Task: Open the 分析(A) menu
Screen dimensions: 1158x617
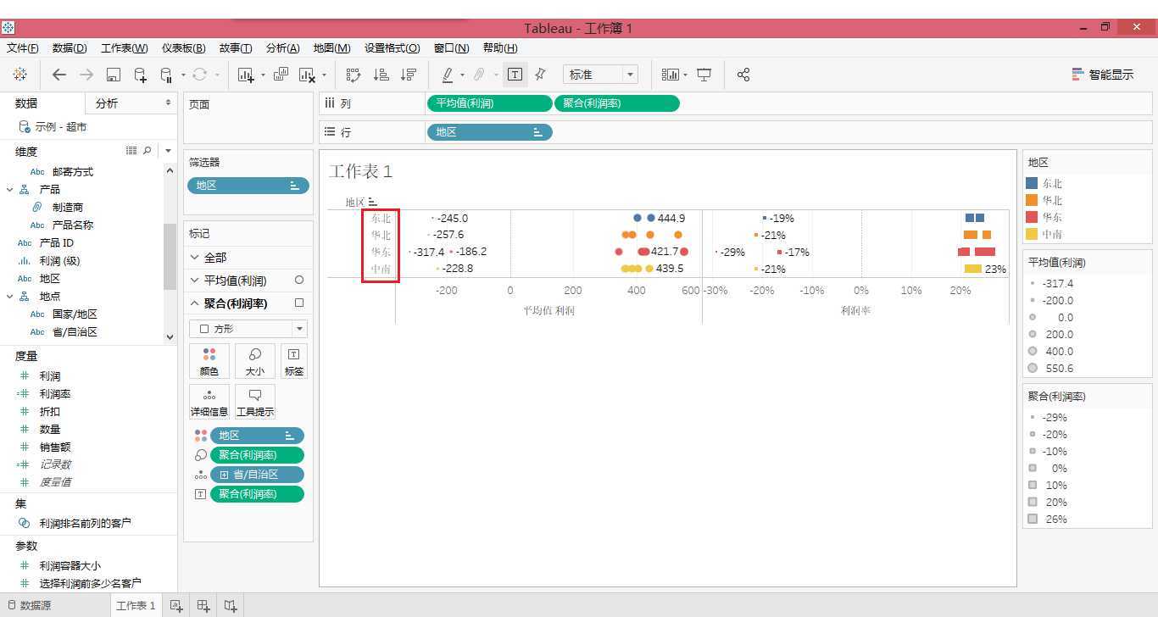Action: pyautogui.click(x=283, y=48)
